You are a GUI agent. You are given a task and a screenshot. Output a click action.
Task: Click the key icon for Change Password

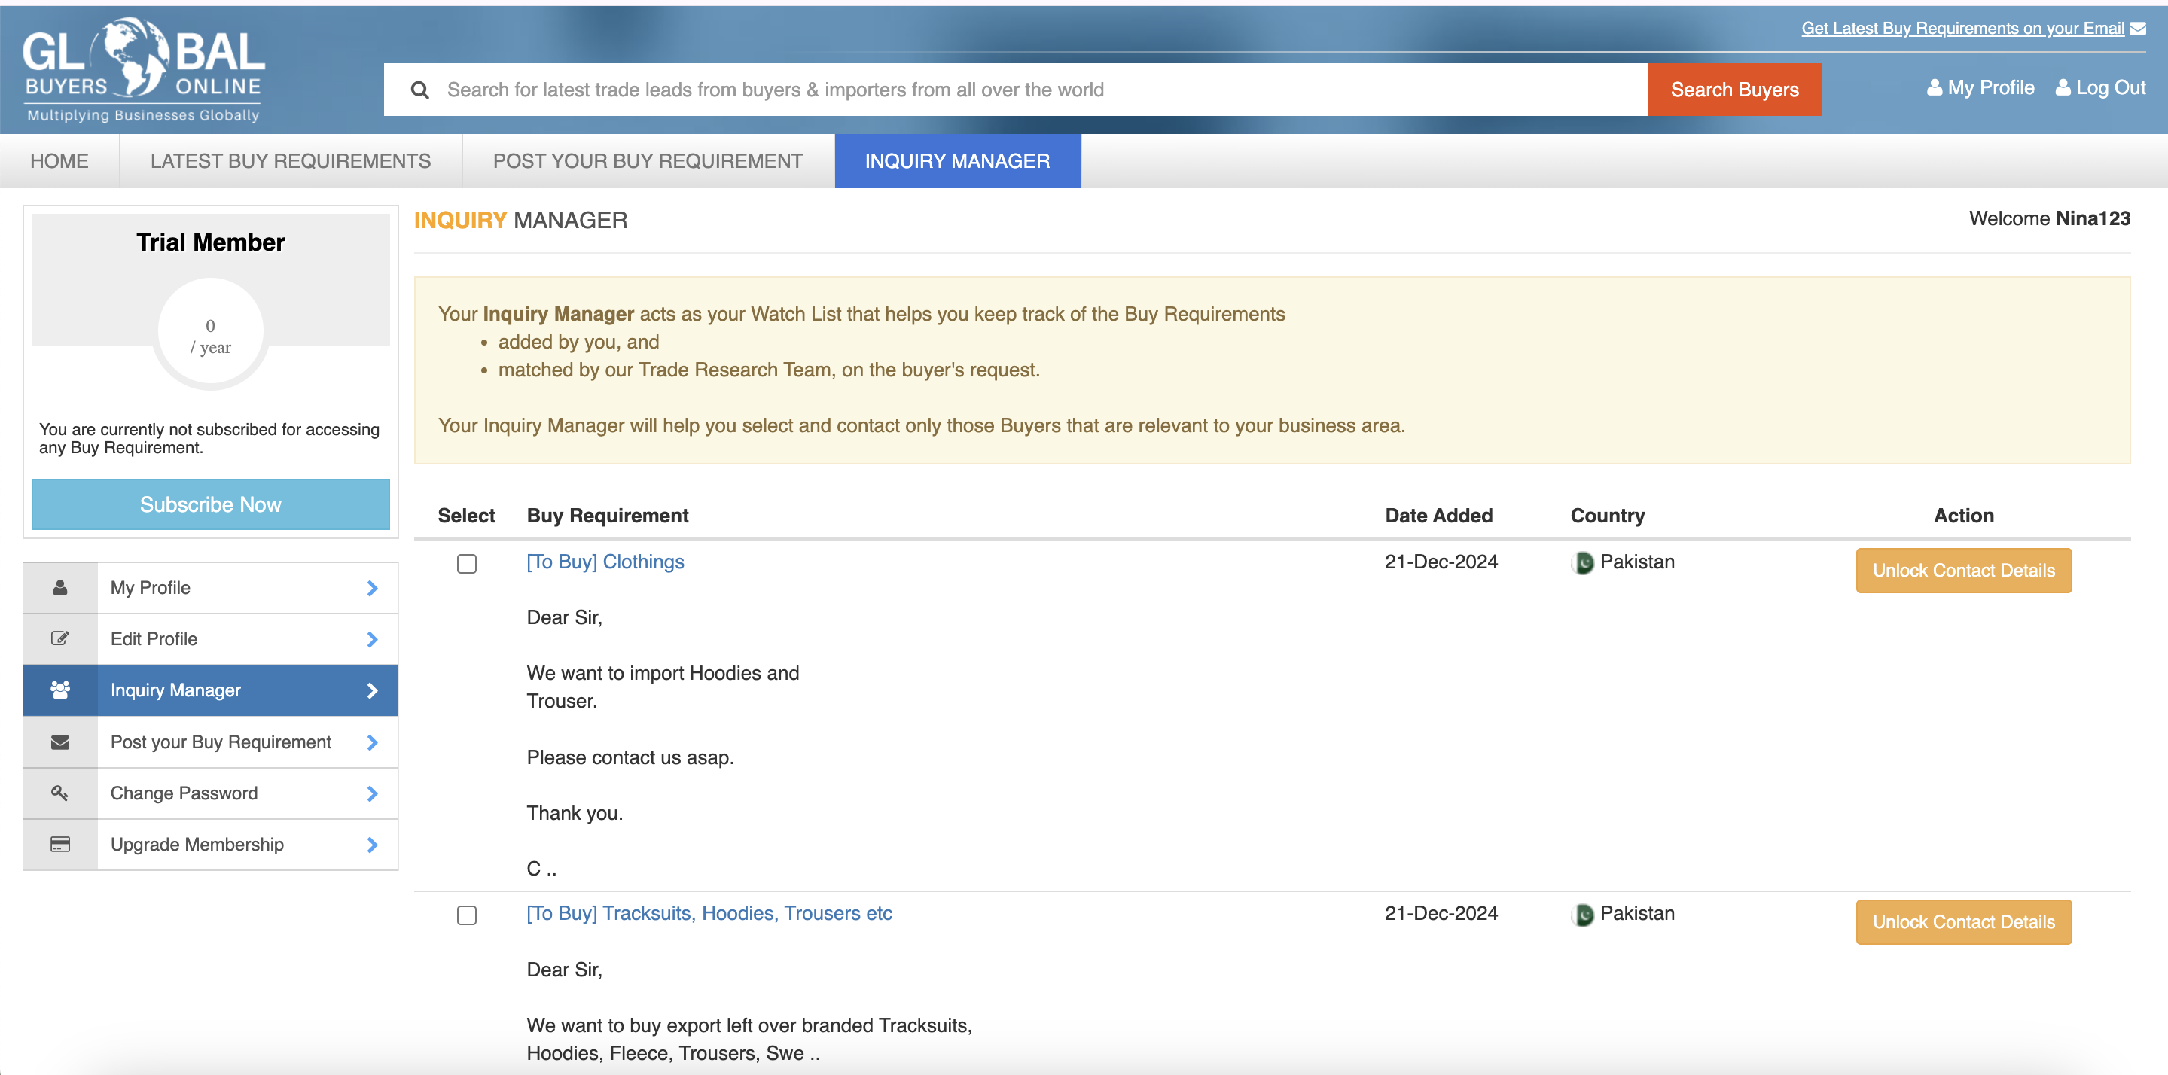coord(59,793)
